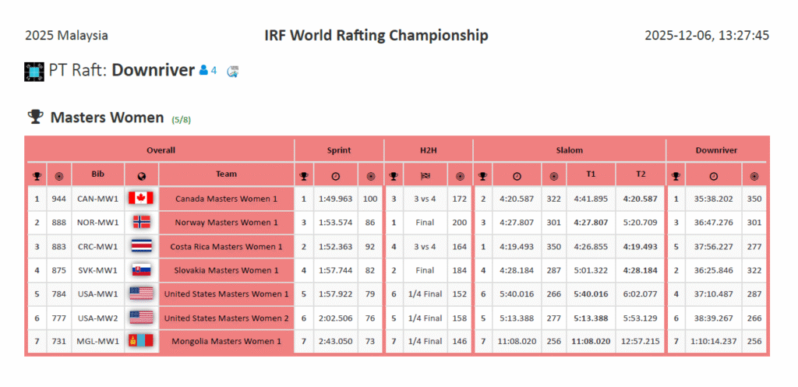Click the globe country column header icon

tap(141, 175)
